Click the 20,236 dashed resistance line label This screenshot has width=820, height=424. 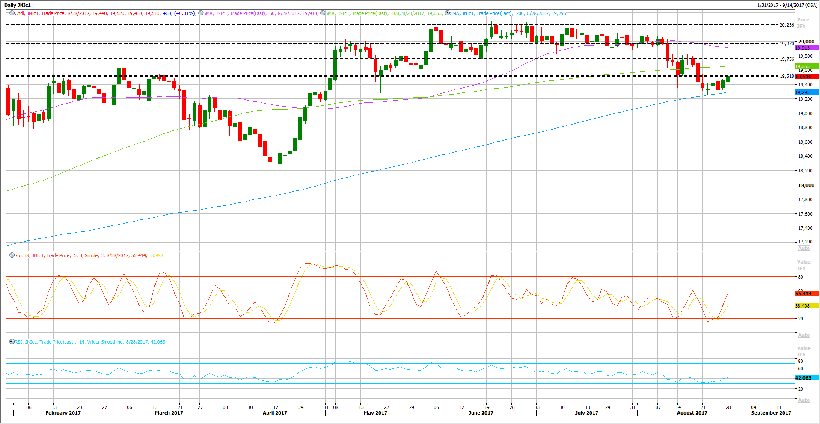787,25
